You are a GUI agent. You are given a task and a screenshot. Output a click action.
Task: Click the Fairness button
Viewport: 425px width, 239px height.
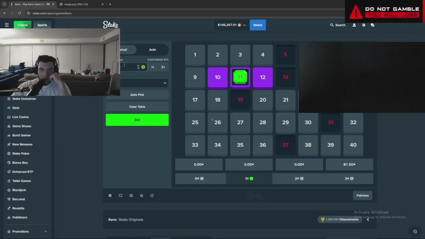tap(363, 196)
